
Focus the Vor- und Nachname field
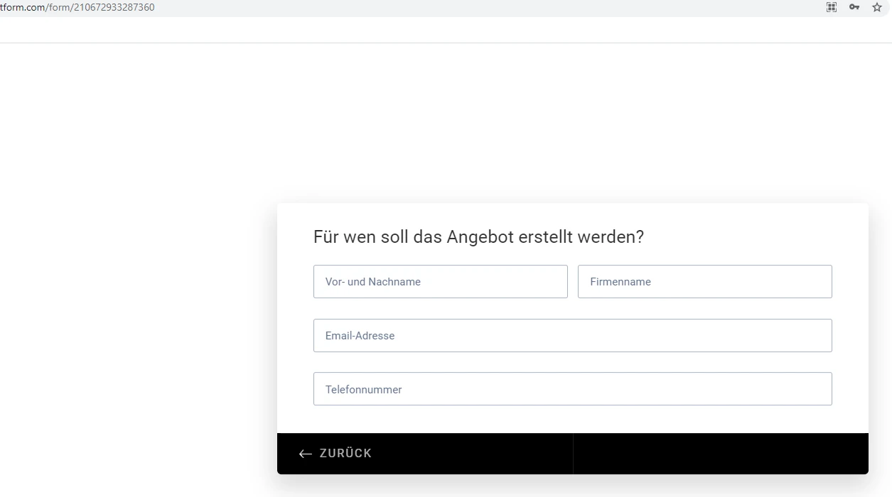[x=440, y=282]
